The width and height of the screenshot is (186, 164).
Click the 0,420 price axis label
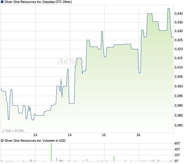click(178, 49)
